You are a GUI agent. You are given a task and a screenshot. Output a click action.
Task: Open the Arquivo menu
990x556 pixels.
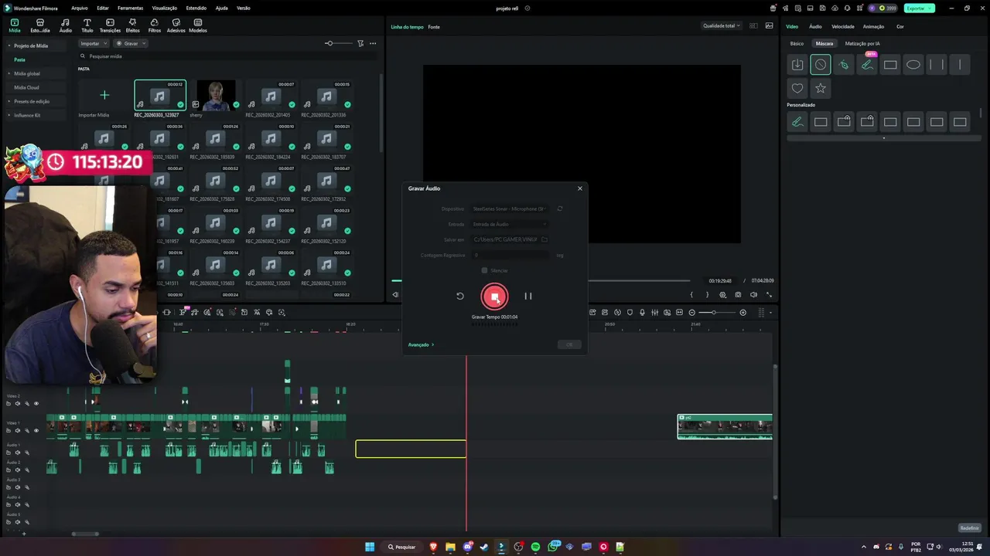[79, 8]
